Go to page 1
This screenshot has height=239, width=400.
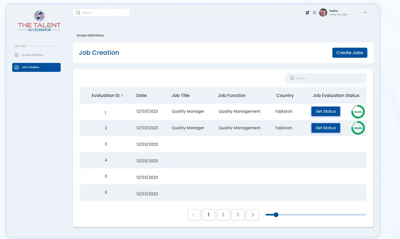point(209,215)
